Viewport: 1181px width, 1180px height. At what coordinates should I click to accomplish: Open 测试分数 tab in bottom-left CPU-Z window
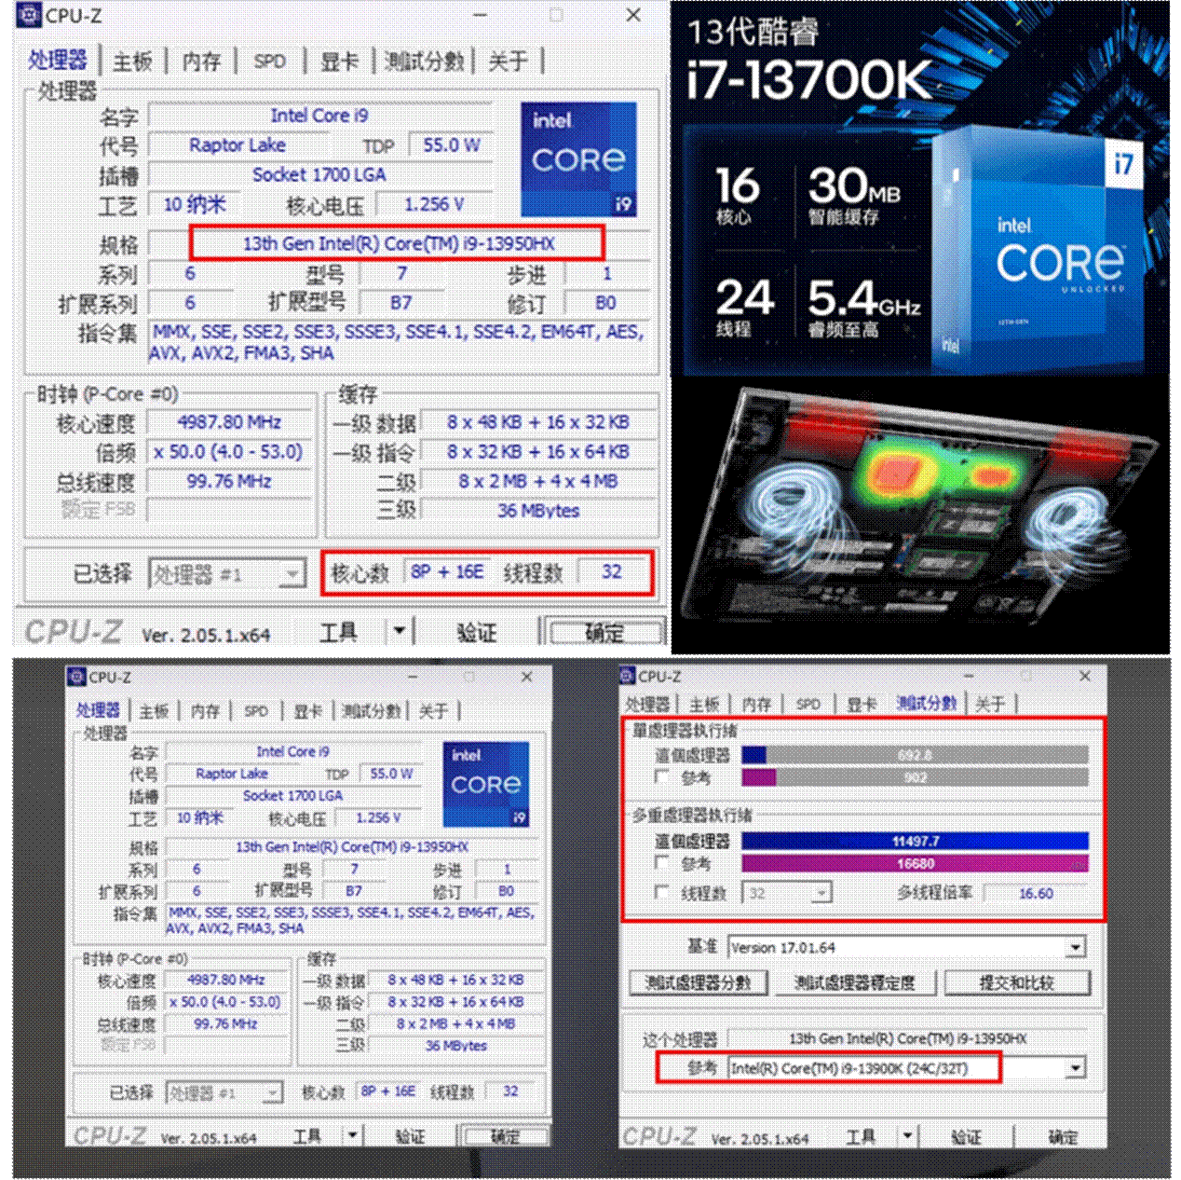(371, 711)
